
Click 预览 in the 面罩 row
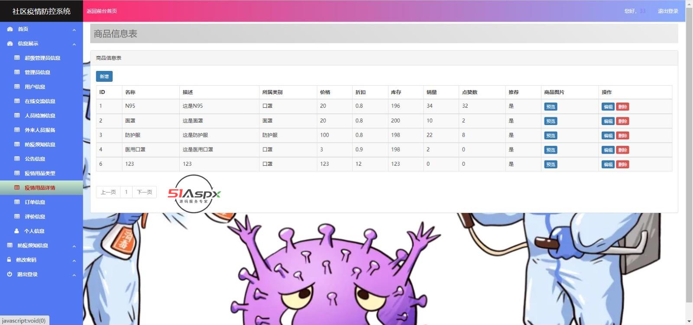tap(551, 121)
